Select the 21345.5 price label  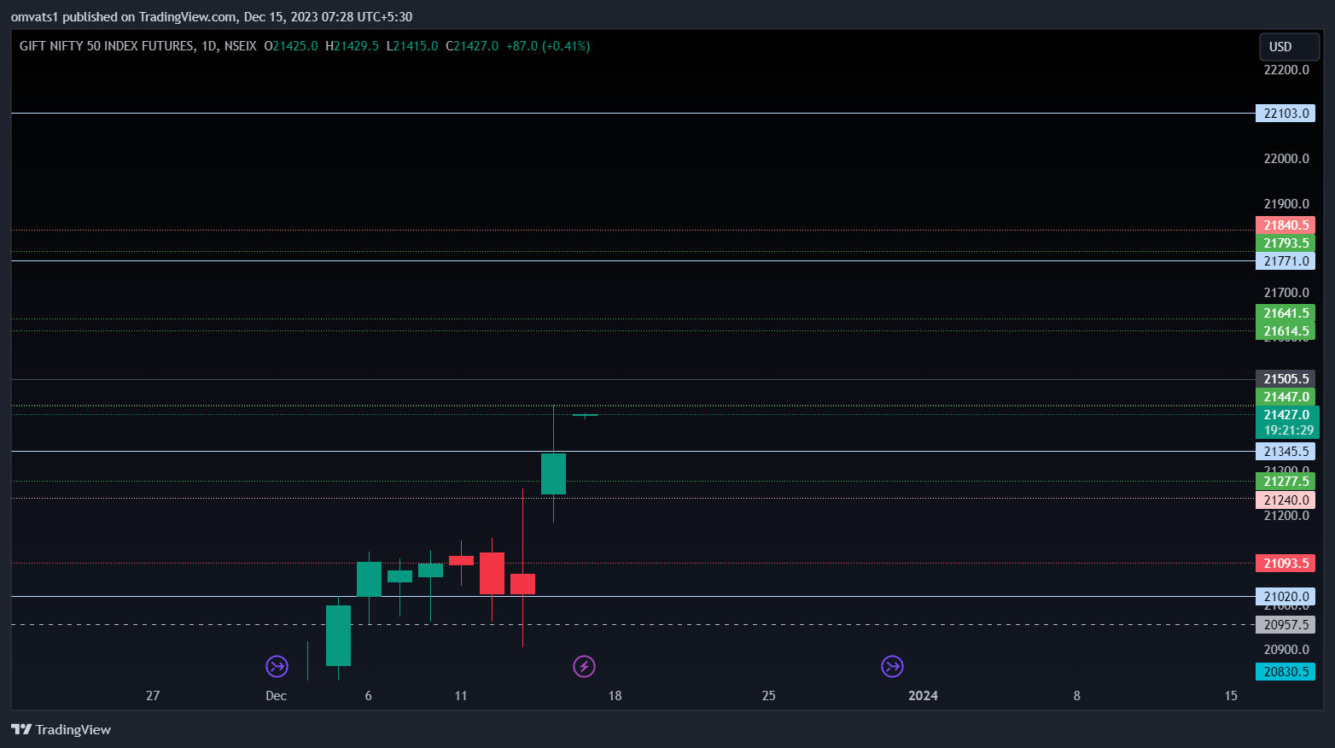[1285, 452]
